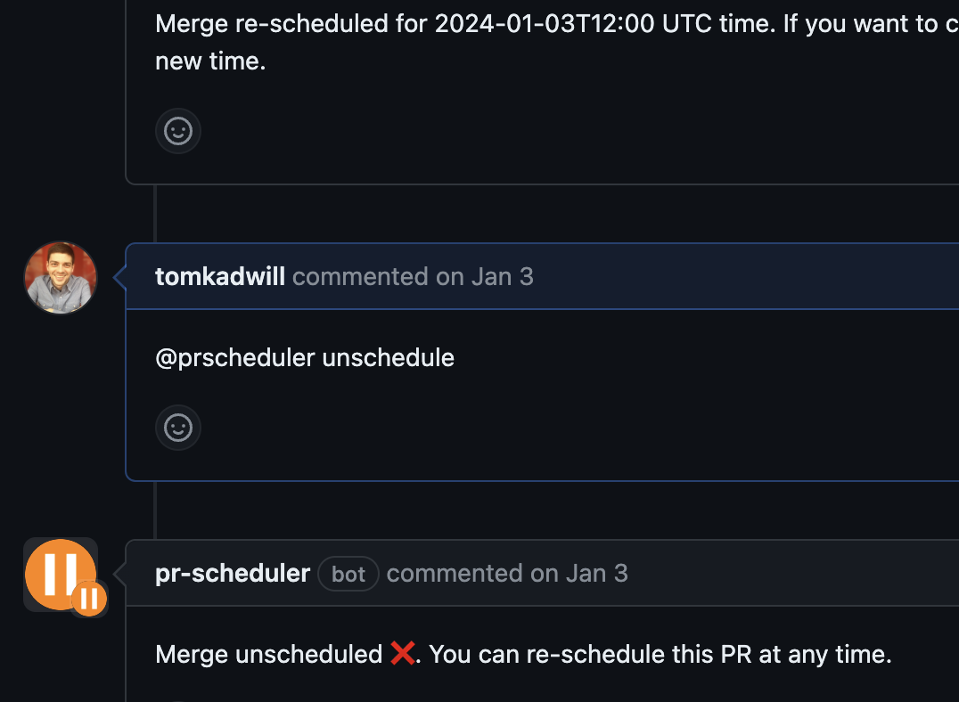Click the small pause badge on the bot avatar
The height and width of the screenshot is (702, 959).
tap(89, 599)
